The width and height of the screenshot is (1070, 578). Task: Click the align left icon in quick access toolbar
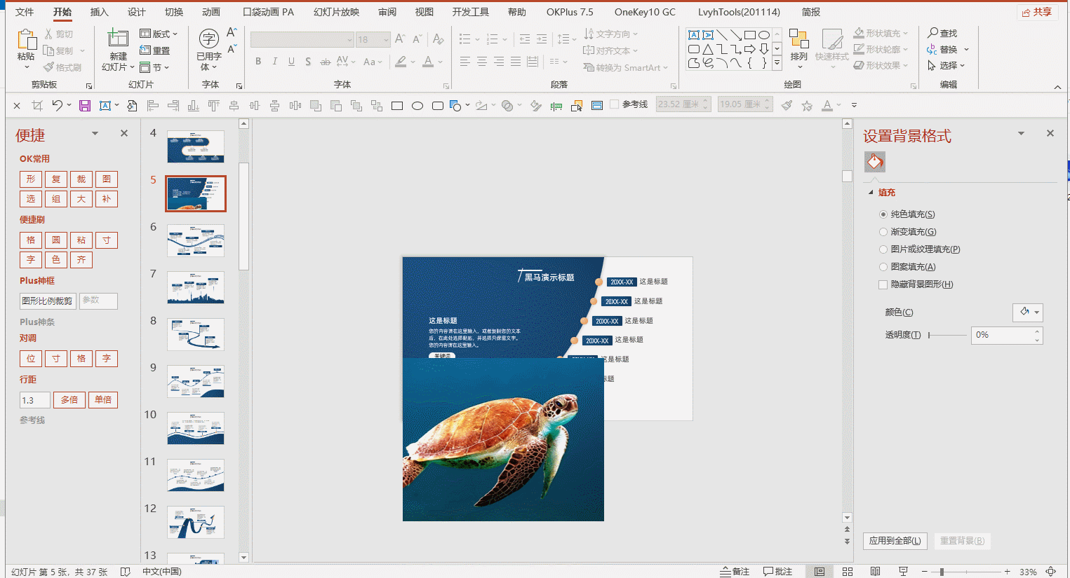tap(152, 106)
